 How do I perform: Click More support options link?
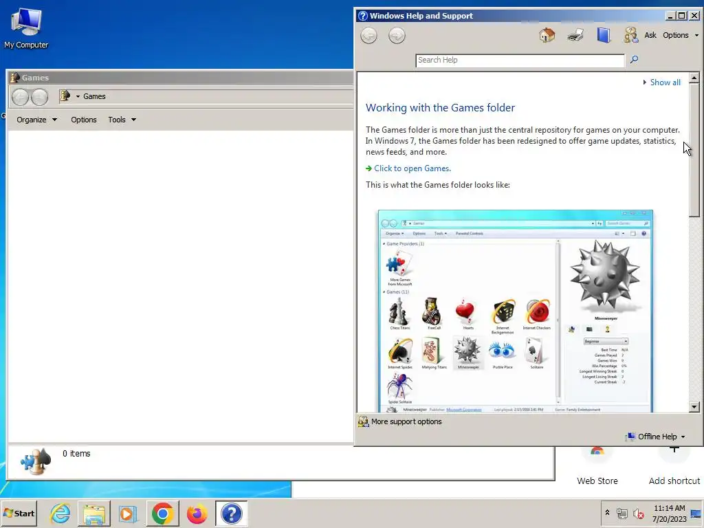pyautogui.click(x=406, y=421)
